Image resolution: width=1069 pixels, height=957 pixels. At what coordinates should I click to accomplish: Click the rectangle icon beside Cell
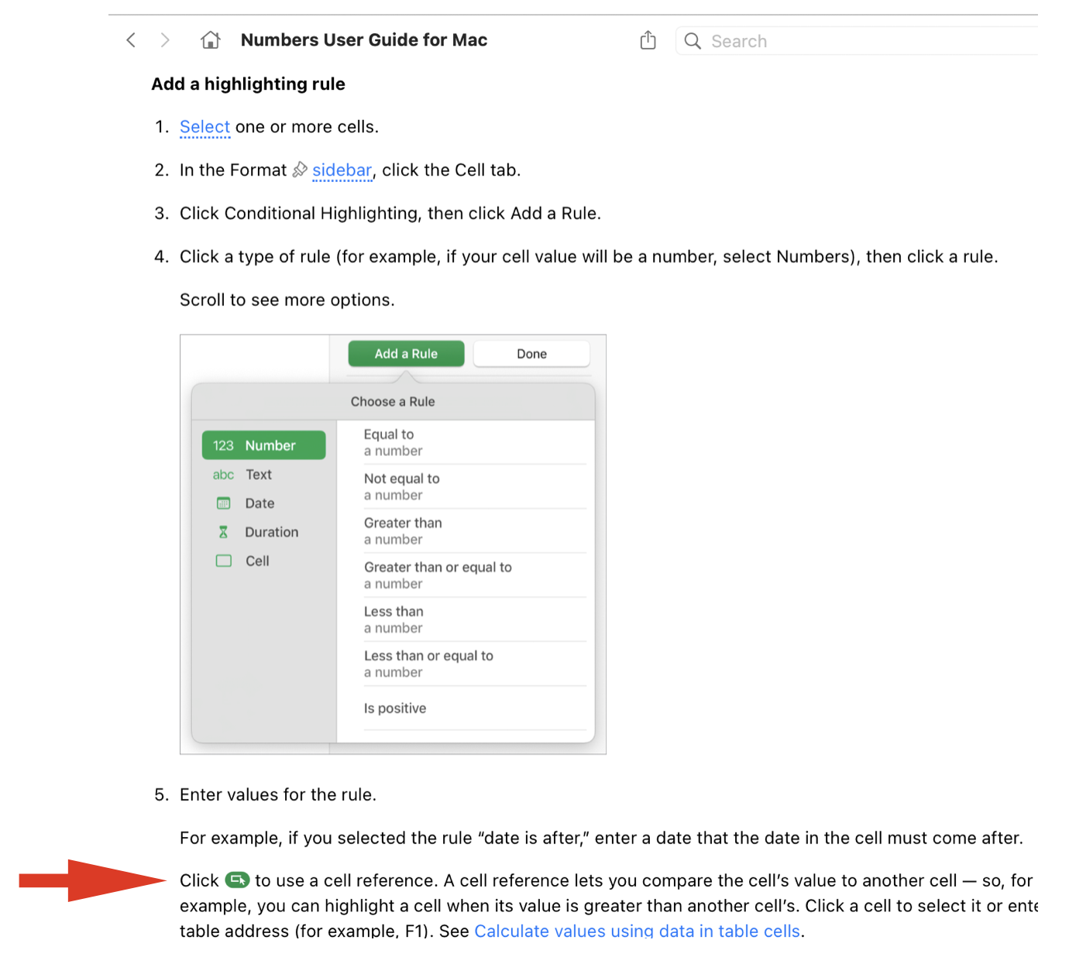[223, 561]
